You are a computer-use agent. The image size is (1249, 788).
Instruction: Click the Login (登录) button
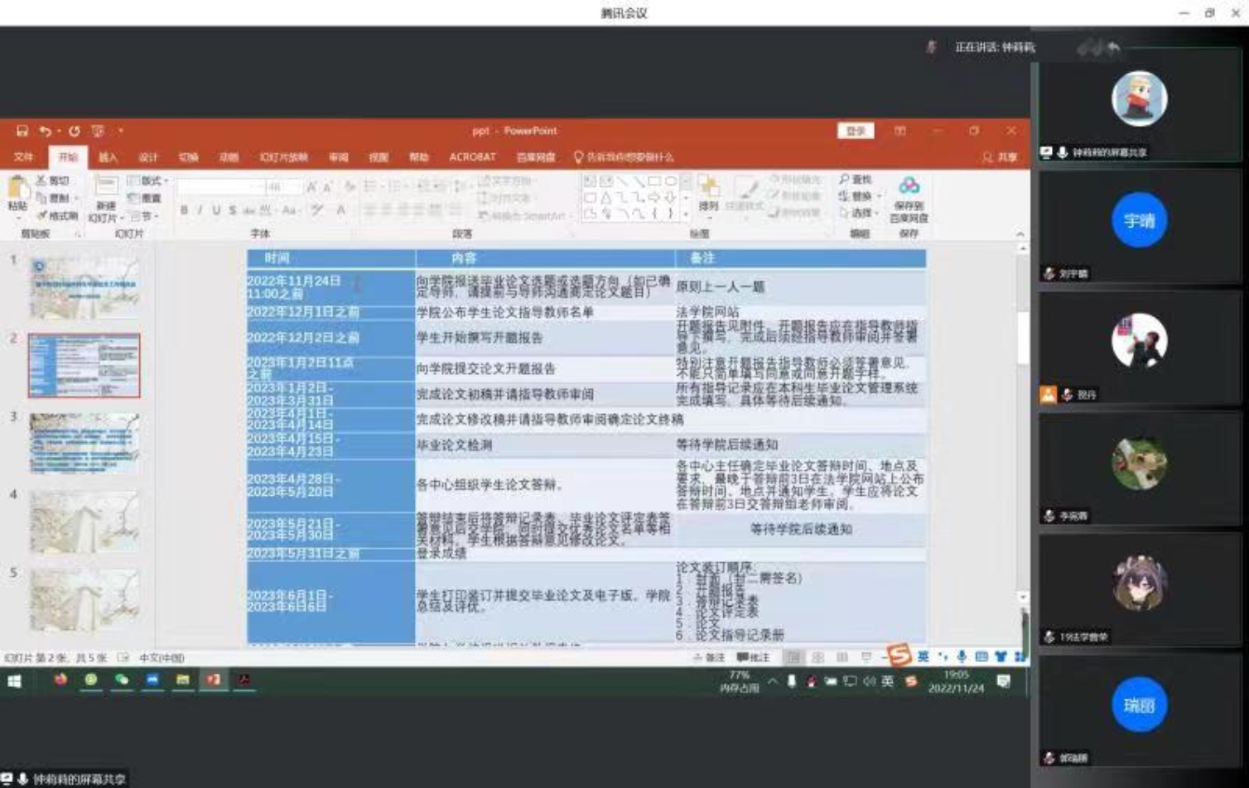[856, 131]
